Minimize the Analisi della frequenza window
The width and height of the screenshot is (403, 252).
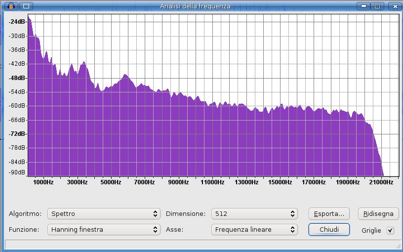point(364,6)
